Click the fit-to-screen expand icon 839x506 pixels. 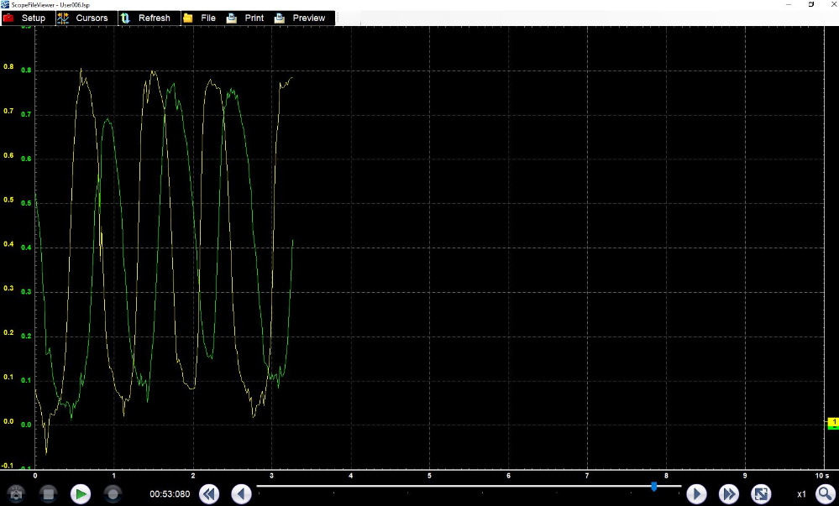click(x=761, y=494)
